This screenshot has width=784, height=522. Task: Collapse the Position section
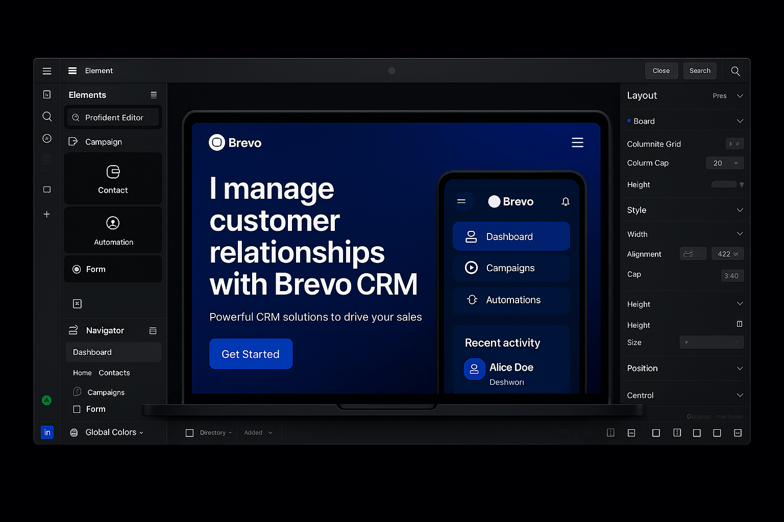[740, 369]
